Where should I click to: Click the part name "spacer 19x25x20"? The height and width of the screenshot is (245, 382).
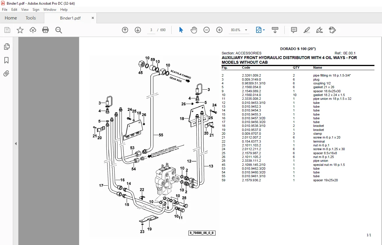[x=325, y=180]
